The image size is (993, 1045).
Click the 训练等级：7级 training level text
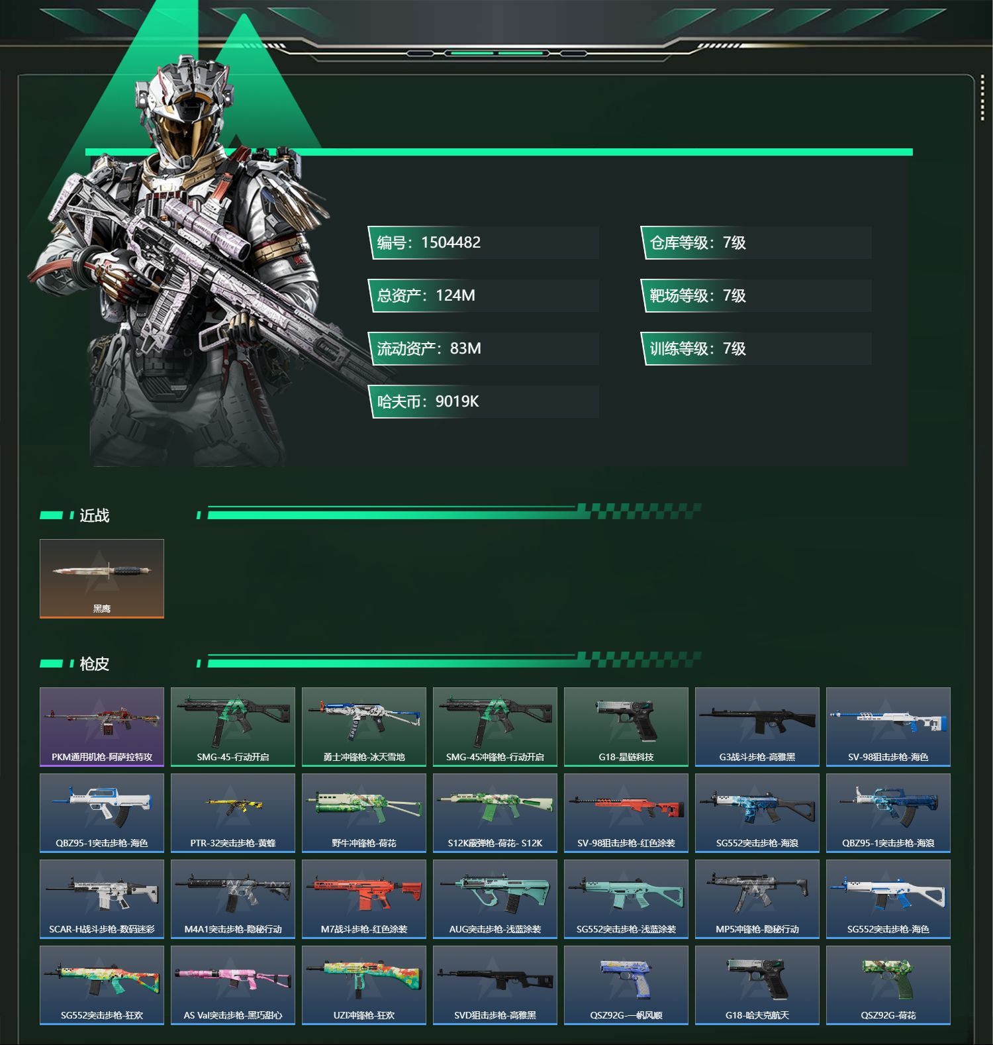[x=698, y=348]
